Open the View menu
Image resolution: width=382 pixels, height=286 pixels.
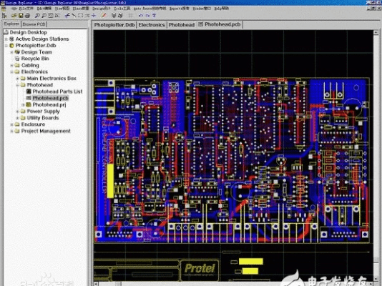pyautogui.click(x=62, y=9)
